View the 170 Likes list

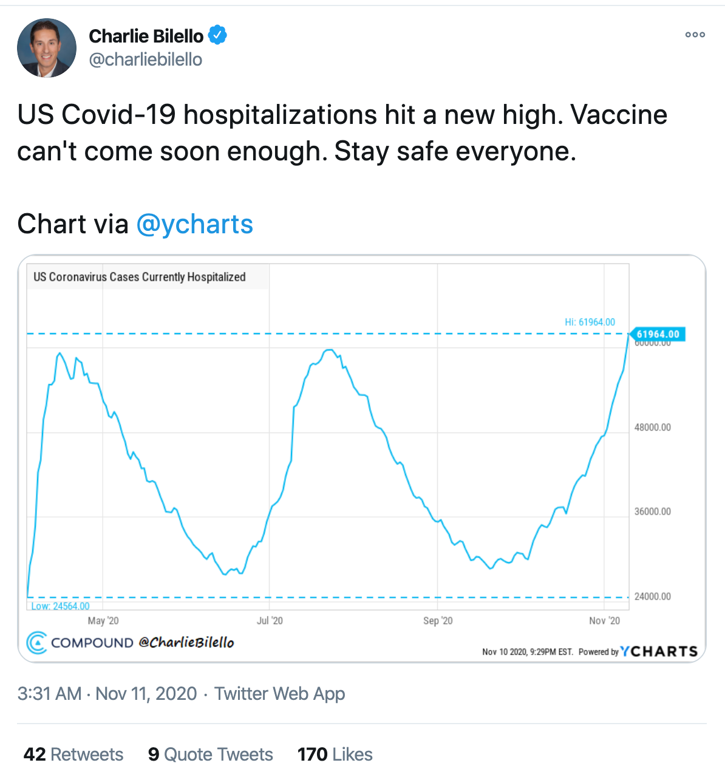click(335, 754)
